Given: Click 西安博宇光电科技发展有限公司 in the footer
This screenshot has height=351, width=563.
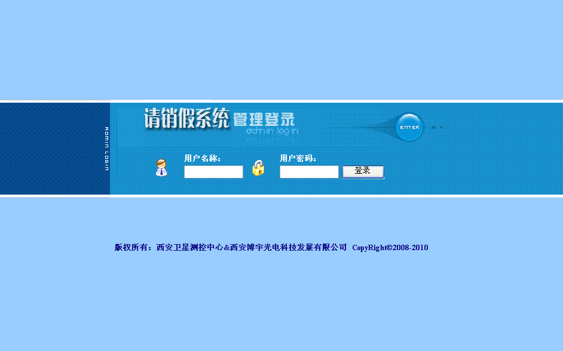Looking at the screenshot, I should point(289,247).
